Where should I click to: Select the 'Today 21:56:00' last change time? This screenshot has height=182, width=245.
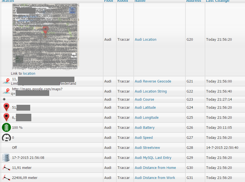click(219, 81)
